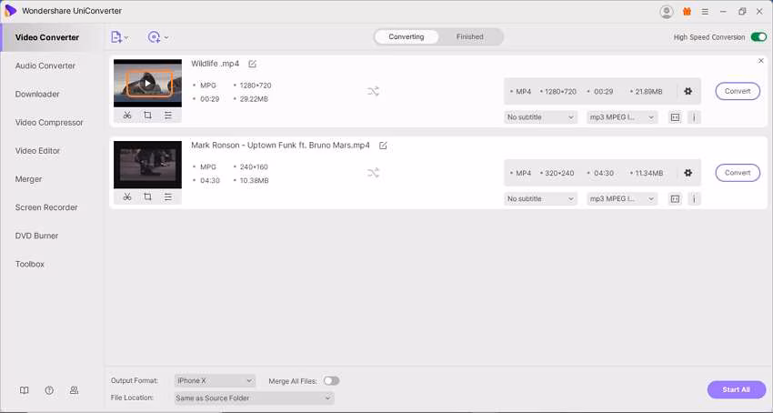Toggle High Speed Conversion switch

pyautogui.click(x=758, y=37)
